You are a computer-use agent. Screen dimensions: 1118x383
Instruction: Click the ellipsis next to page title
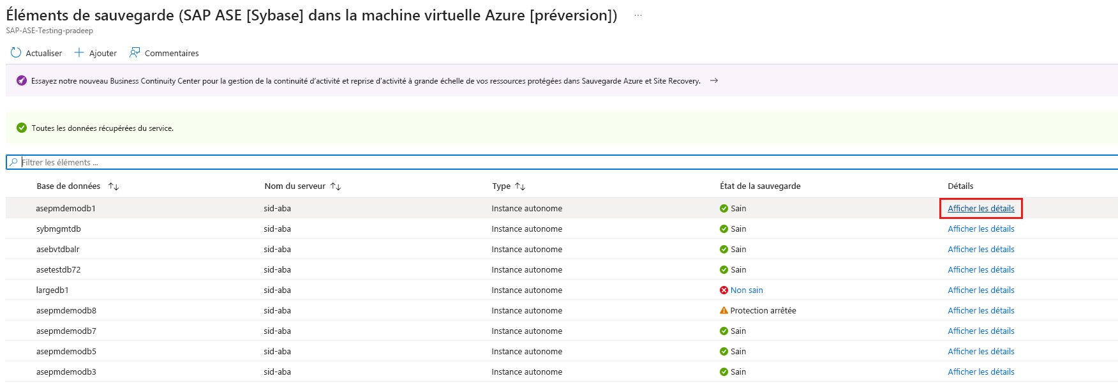click(637, 16)
